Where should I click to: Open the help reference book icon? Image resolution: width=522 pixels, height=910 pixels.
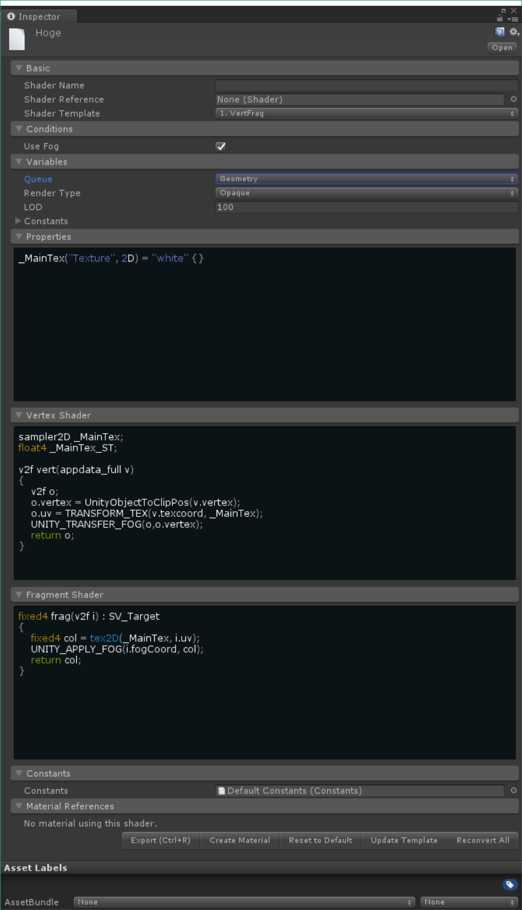[x=500, y=32]
